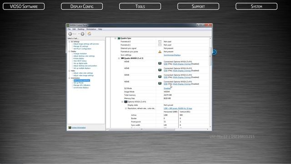
Task: Collapse the 3D Settings tree group
Action: [x=70, y=41]
